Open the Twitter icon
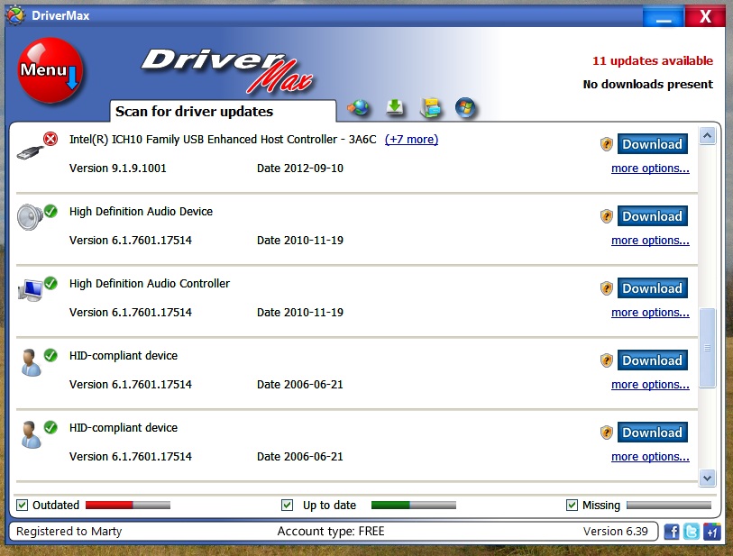 pyautogui.click(x=692, y=532)
